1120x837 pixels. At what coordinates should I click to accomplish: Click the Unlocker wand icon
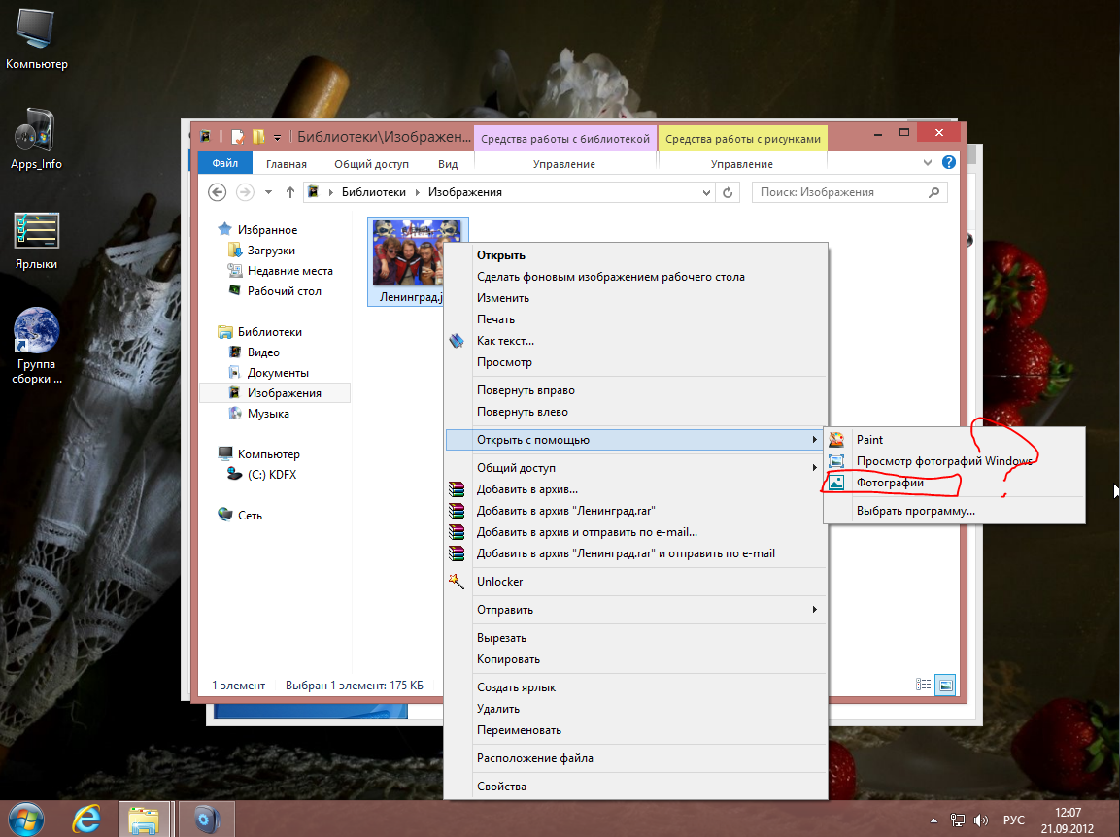point(457,582)
